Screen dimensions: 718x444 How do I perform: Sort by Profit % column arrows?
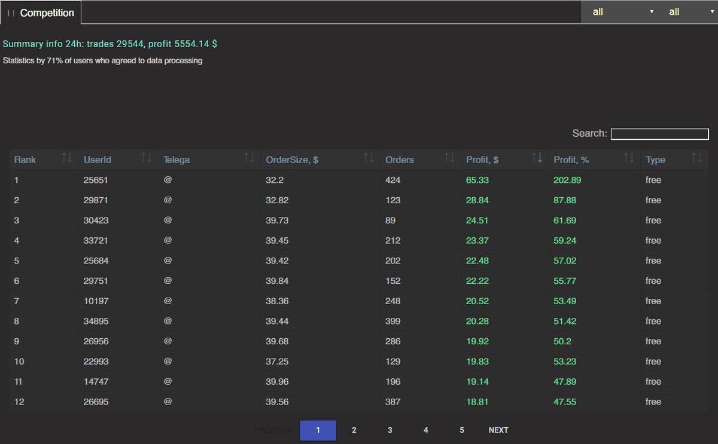628,158
